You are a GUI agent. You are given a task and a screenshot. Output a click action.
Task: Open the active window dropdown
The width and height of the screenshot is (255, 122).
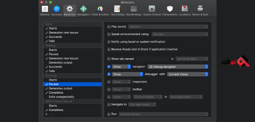tap(192, 59)
